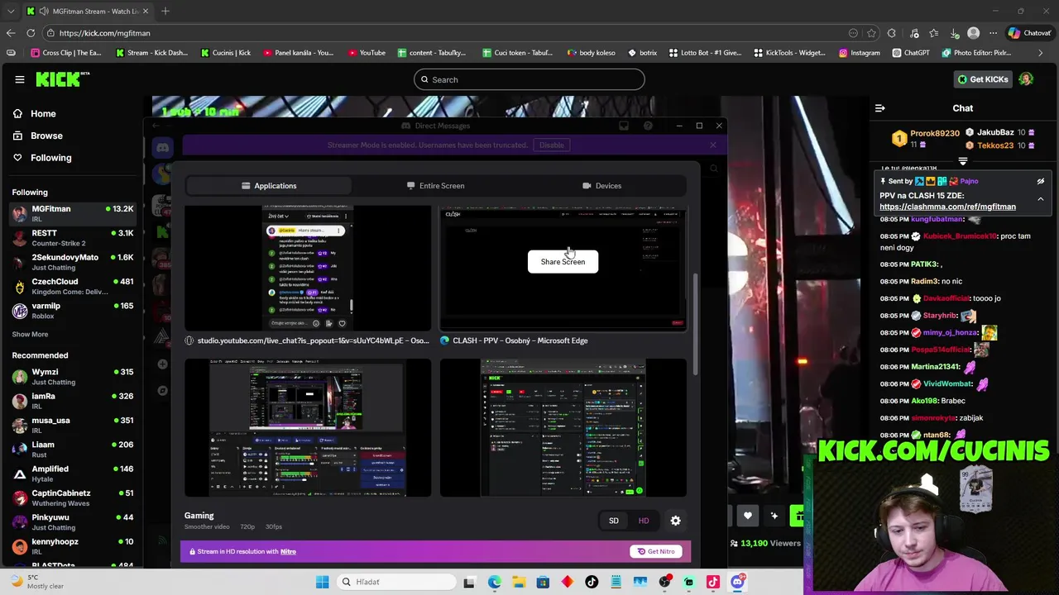Open the Kick hamburger menu

pos(19,79)
